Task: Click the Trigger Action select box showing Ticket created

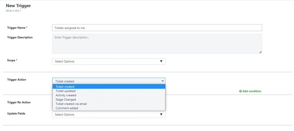Action: (109, 81)
